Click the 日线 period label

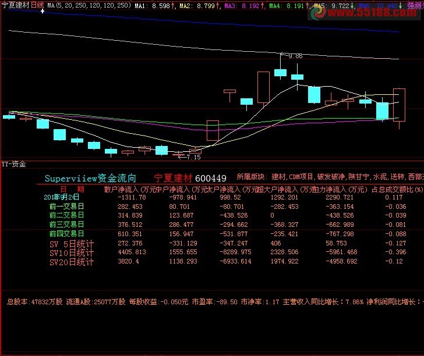coord(37,5)
